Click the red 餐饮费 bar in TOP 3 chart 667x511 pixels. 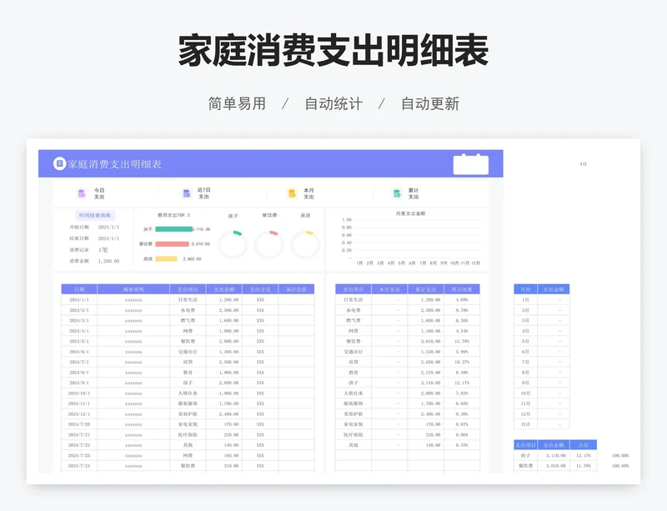pyautogui.click(x=172, y=243)
